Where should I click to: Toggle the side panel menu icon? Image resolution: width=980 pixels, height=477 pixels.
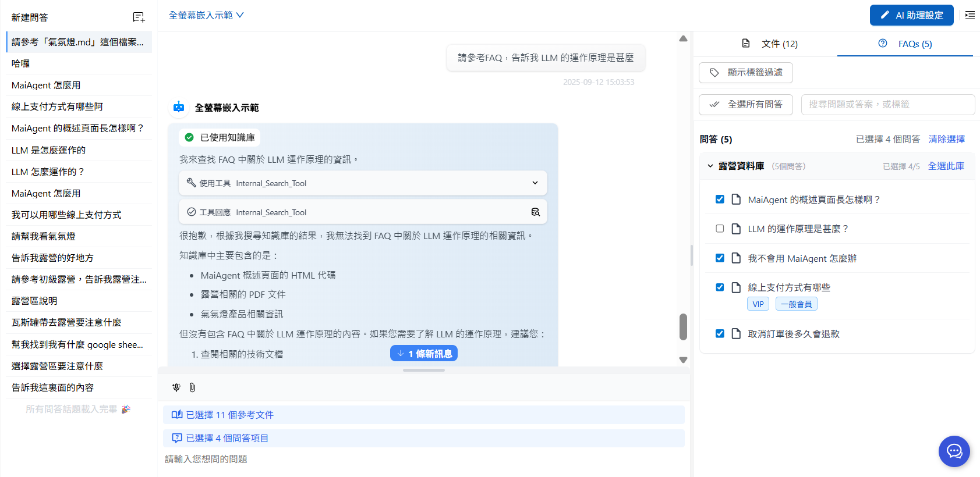(x=970, y=15)
